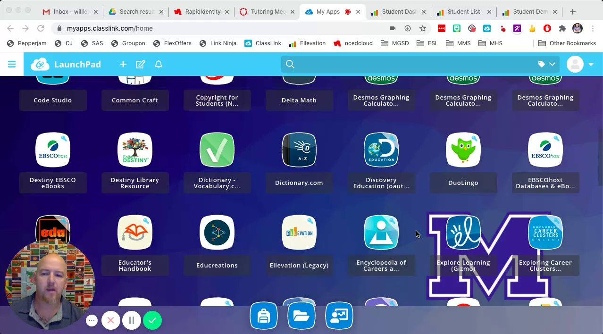Expand the Other Bookmarks folder
Image resolution: width=603 pixels, height=334 pixels.
click(567, 43)
